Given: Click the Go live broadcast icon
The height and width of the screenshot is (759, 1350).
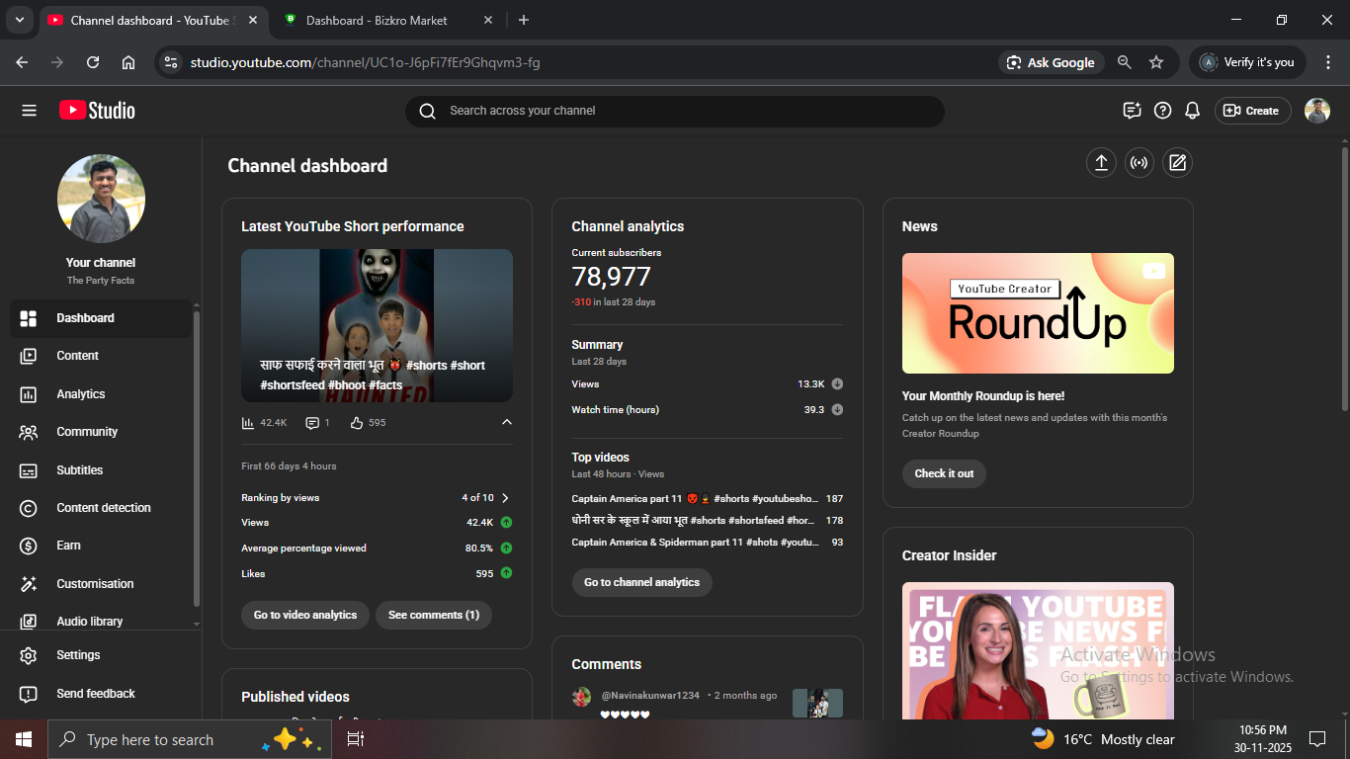Looking at the screenshot, I should (1139, 164).
